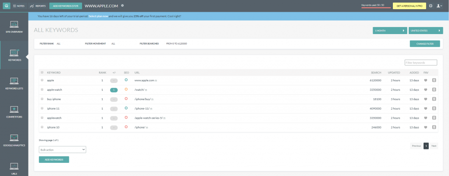
Task: Click the delete icon for iphone 10 row
Action: [434, 128]
